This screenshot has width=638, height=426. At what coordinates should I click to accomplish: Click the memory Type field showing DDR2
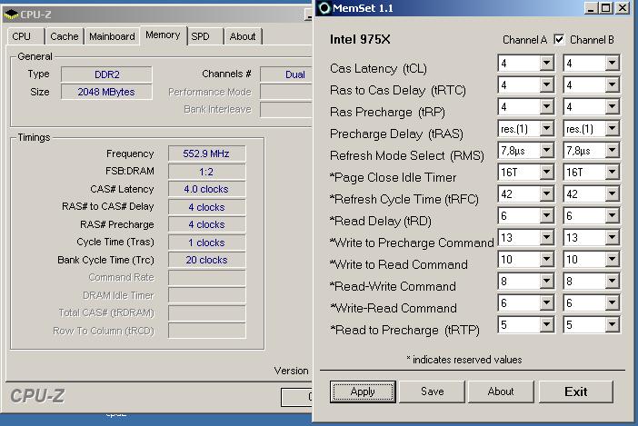coord(106,74)
